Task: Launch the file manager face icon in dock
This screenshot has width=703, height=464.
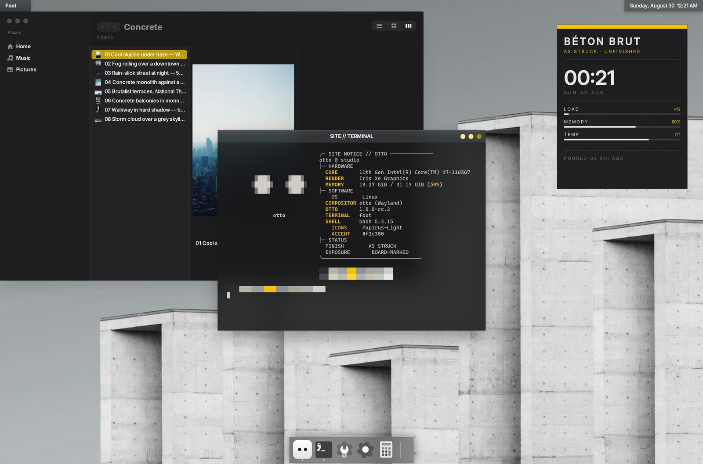Action: (x=302, y=450)
